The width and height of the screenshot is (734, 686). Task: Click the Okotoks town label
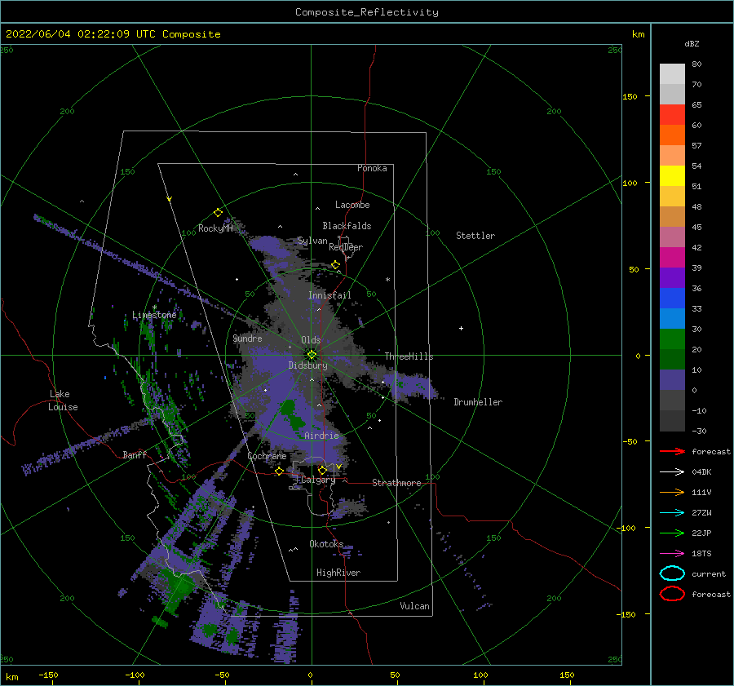325,543
